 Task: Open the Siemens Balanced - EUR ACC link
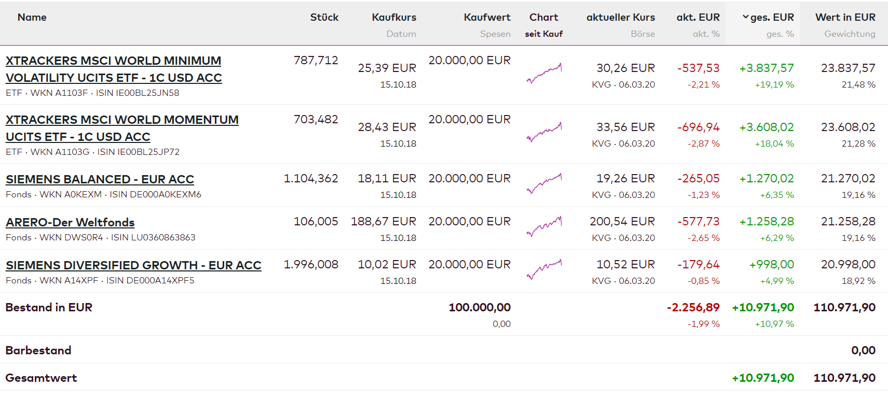(100, 179)
